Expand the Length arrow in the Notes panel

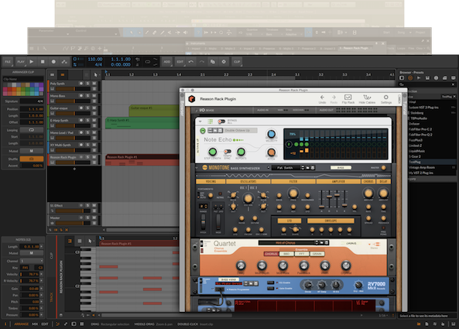pos(41,246)
